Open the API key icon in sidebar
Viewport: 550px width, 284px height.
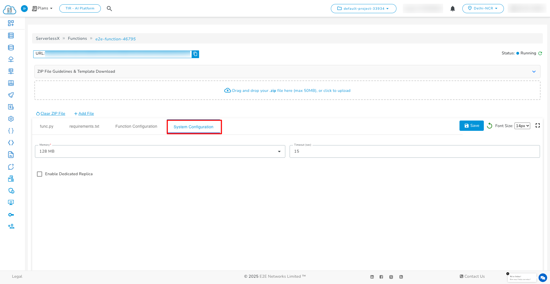point(11,214)
